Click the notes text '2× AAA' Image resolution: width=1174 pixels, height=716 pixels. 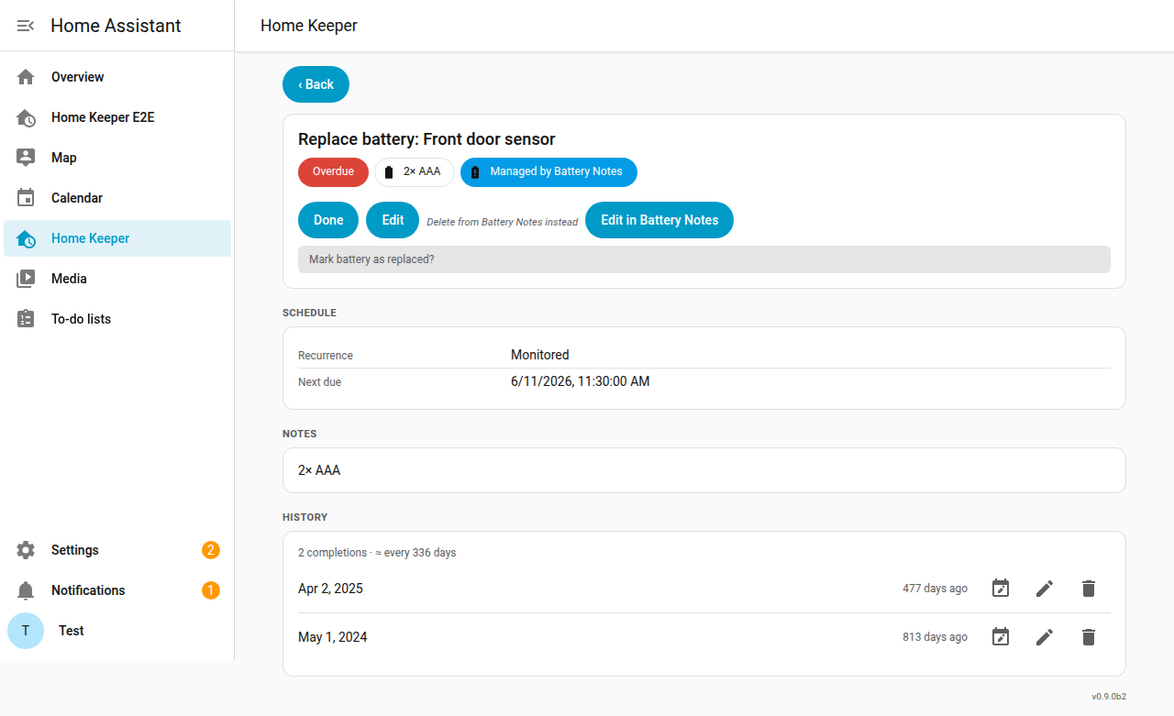319,470
